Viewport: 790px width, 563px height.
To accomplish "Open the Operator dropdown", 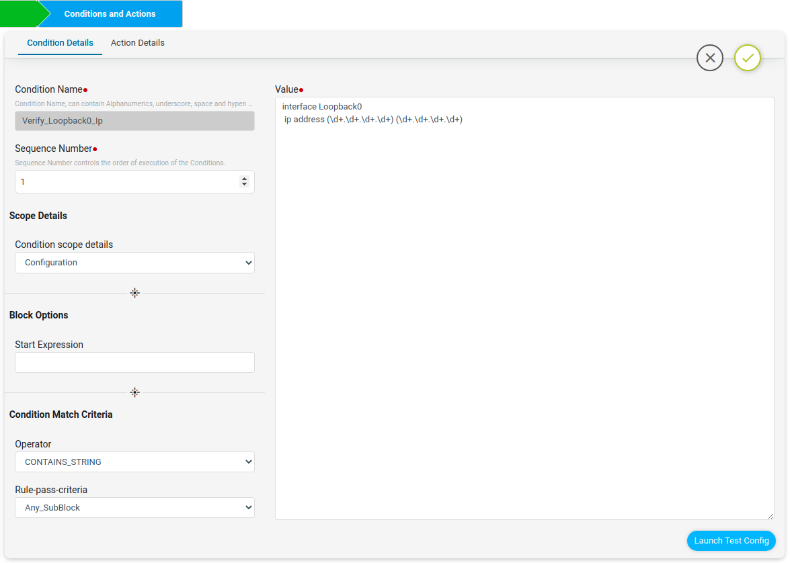I will (x=134, y=462).
